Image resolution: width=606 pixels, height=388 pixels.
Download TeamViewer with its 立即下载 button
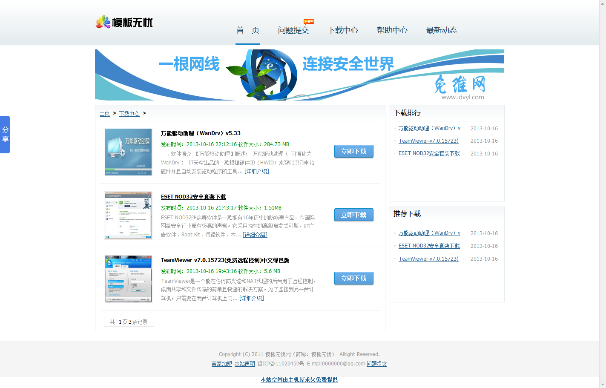click(x=353, y=278)
